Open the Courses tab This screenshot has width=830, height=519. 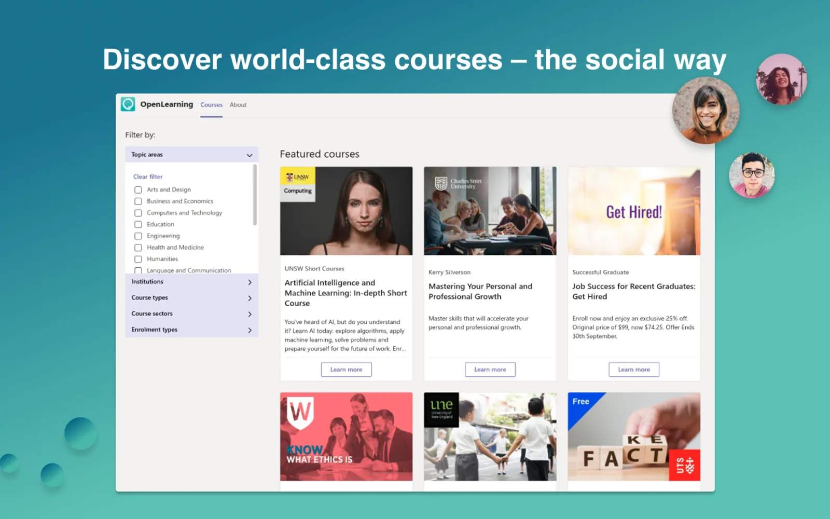point(211,105)
